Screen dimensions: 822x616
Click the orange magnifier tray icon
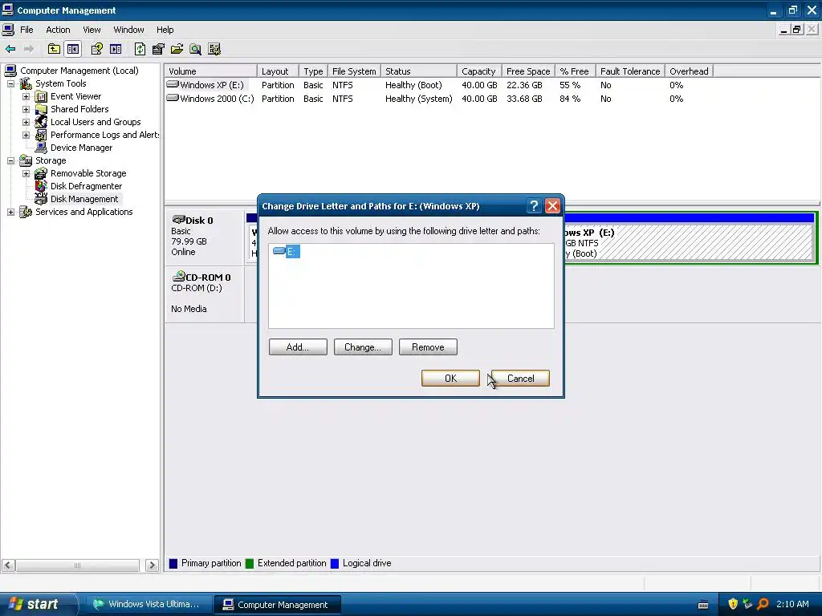pyautogui.click(x=763, y=604)
